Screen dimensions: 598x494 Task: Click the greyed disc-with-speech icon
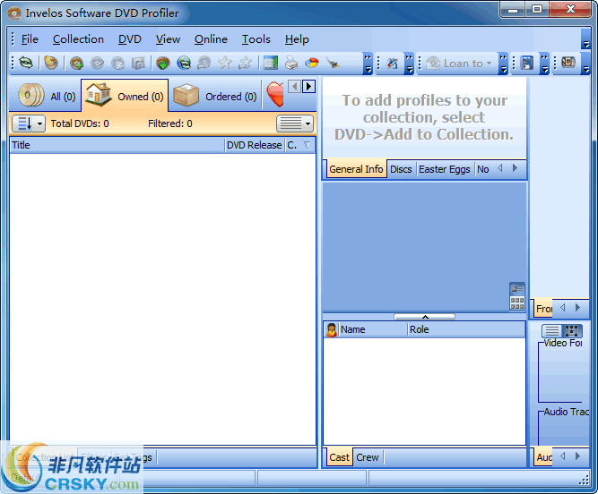pyautogui.click(x=204, y=63)
